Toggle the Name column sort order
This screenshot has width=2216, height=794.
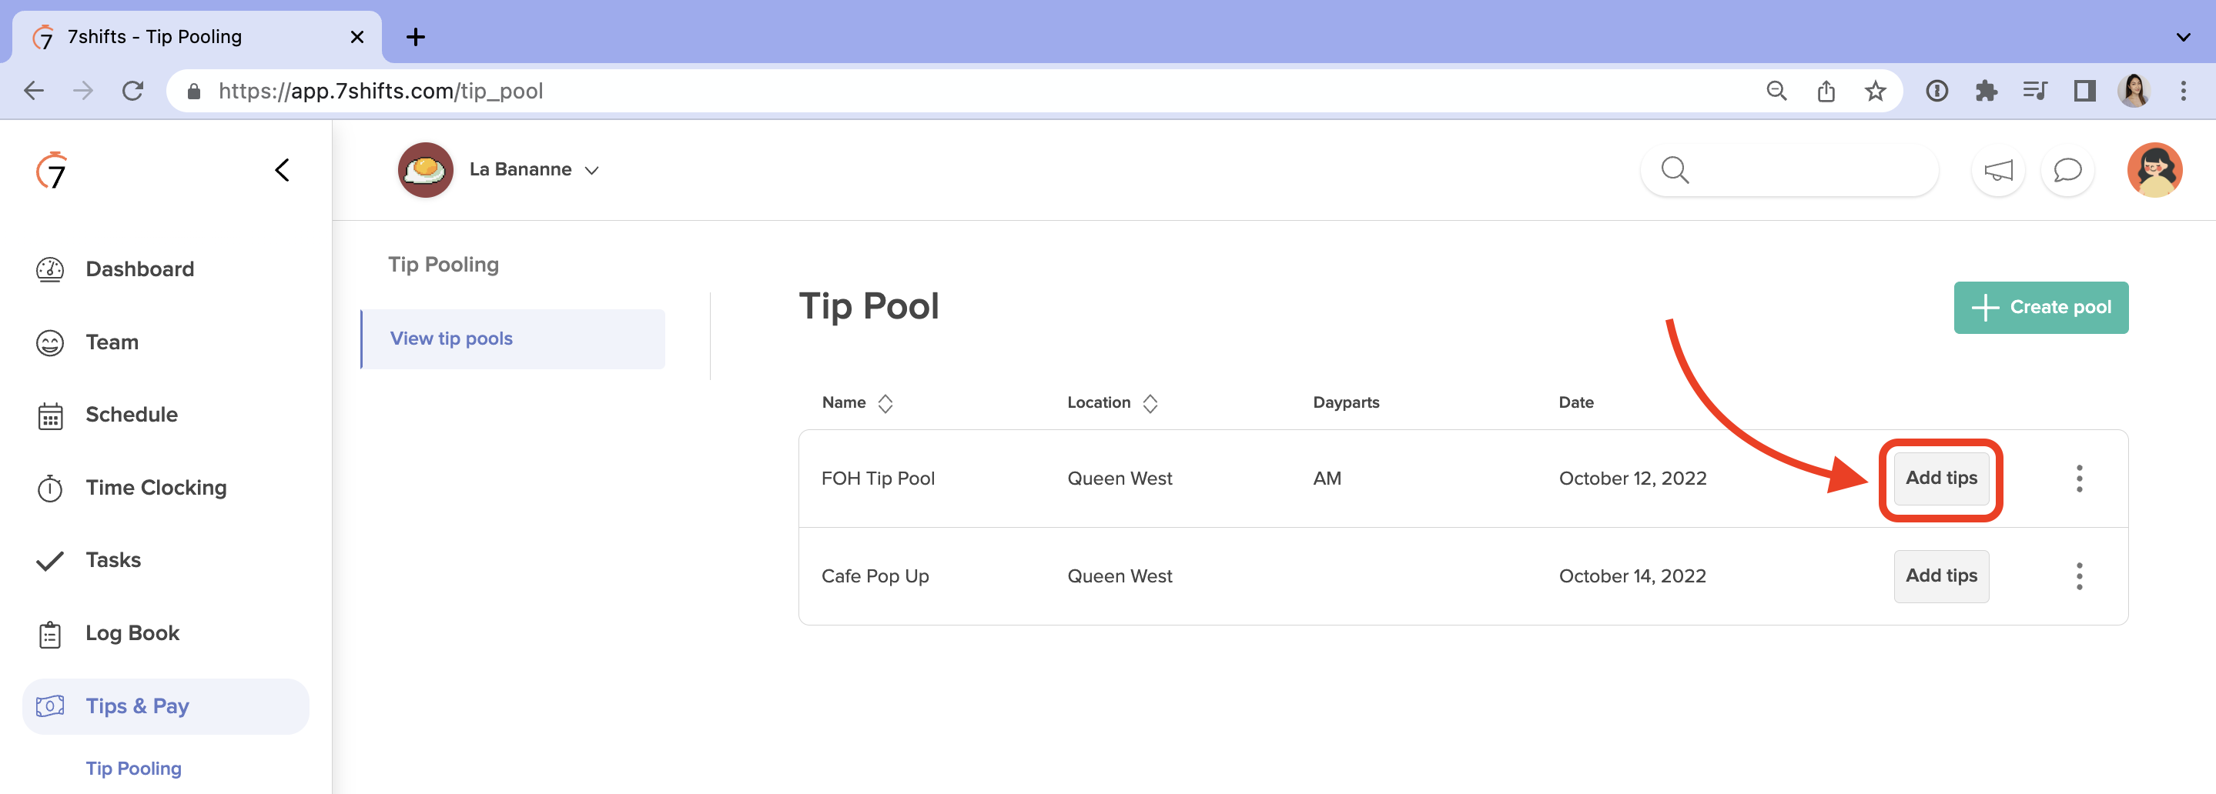pyautogui.click(x=885, y=402)
